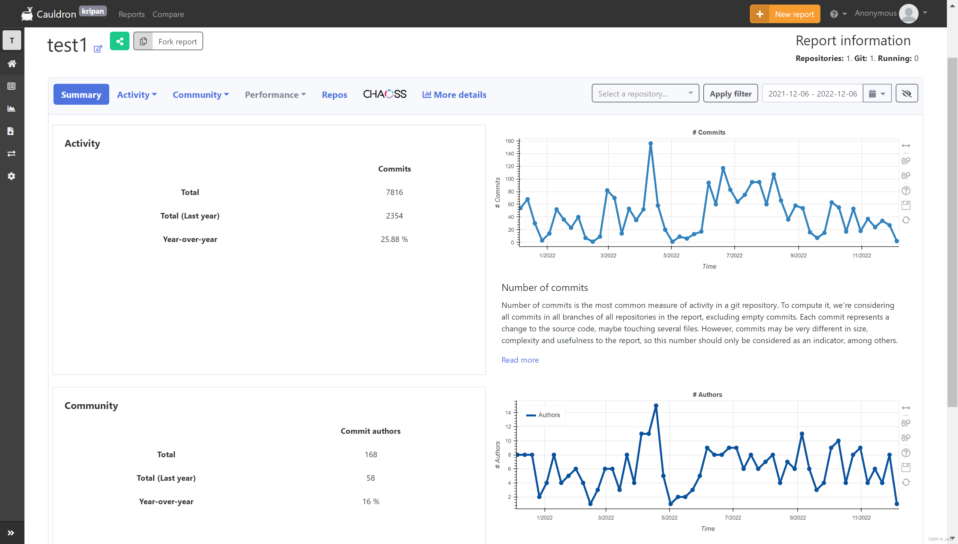Screen dimensions: 958x544
Task: Click the green share report icon
Action: pos(120,41)
